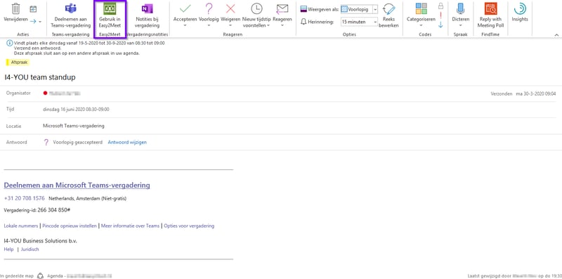Expand the Voorlopig response dropdown arrow
This screenshot has width=562, height=279.
tap(209, 25)
